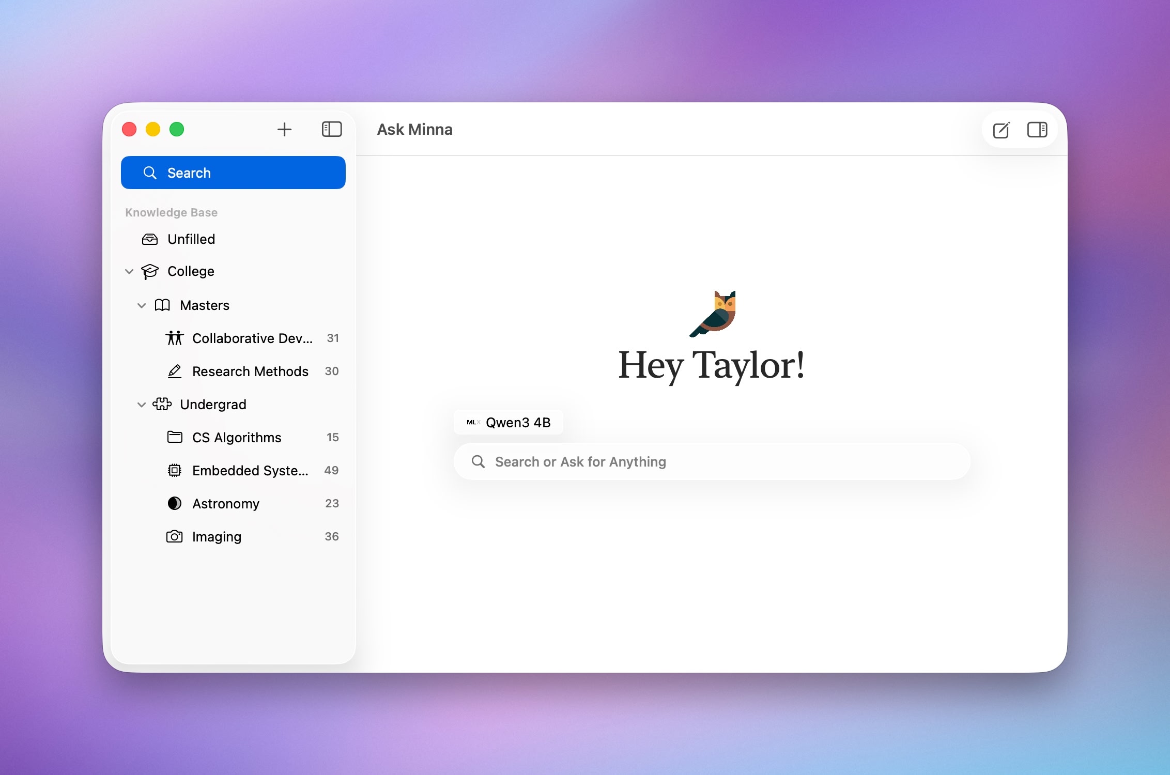1170x775 pixels.
Task: Open Astronomy collection
Action: (x=233, y=504)
